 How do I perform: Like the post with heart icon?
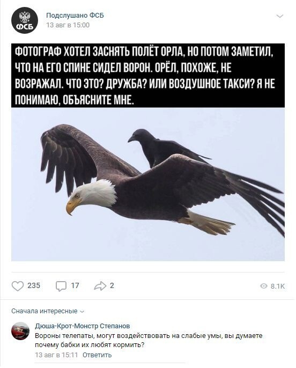pyautogui.click(x=18, y=286)
